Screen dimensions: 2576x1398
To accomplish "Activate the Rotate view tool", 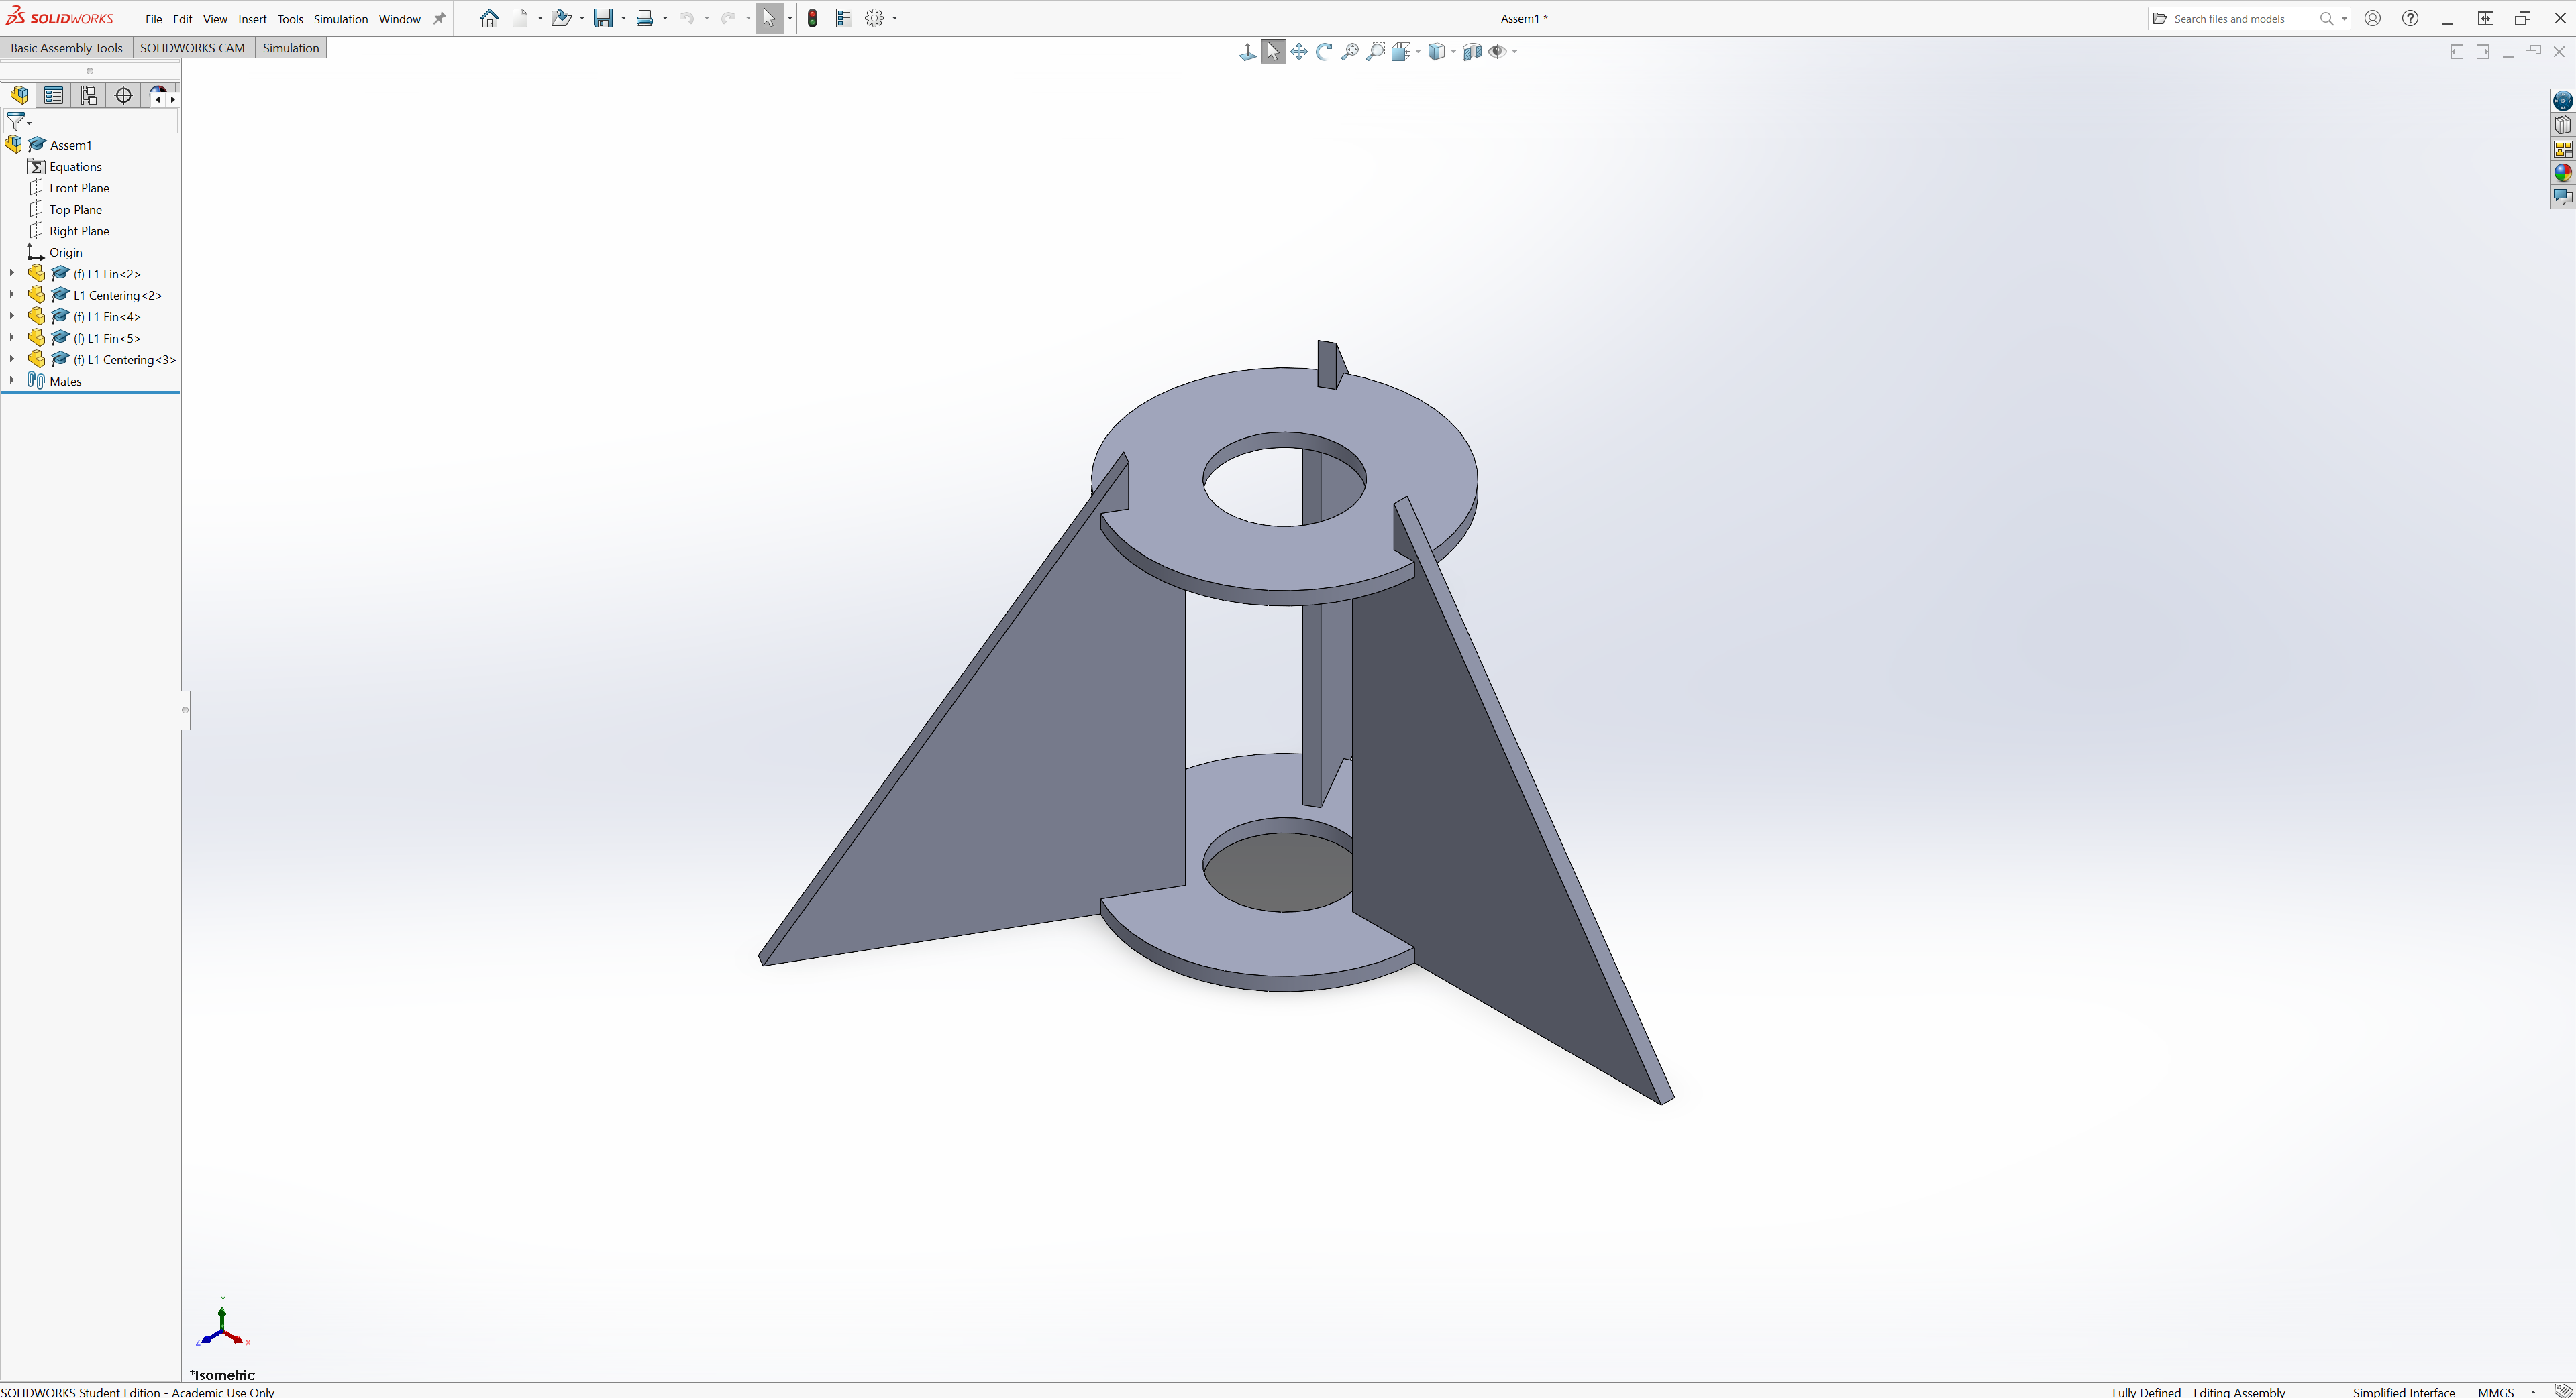I will pyautogui.click(x=1324, y=52).
